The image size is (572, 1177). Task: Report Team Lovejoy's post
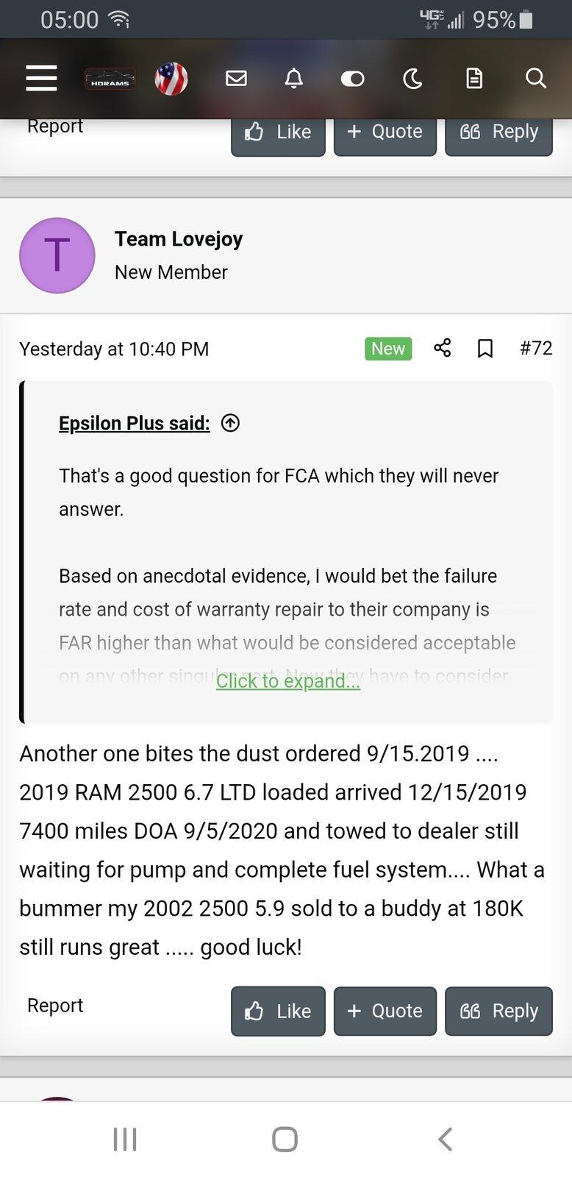pyautogui.click(x=55, y=1006)
